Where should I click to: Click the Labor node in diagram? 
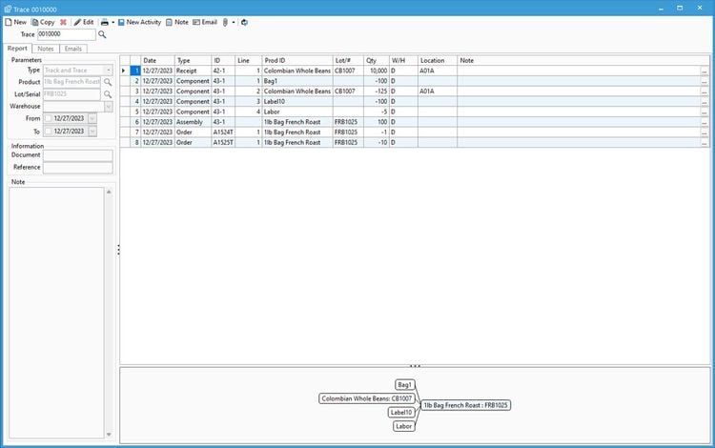[x=403, y=426]
